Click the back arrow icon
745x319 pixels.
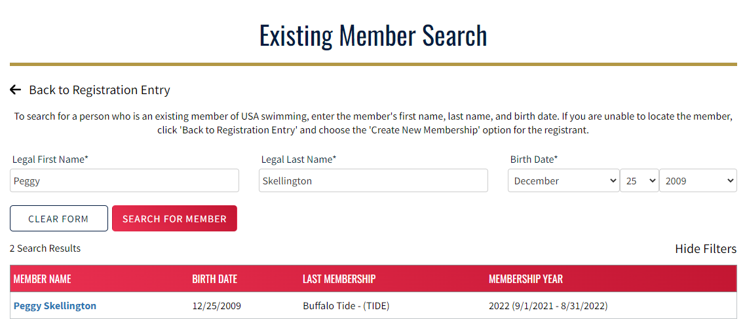(x=16, y=90)
